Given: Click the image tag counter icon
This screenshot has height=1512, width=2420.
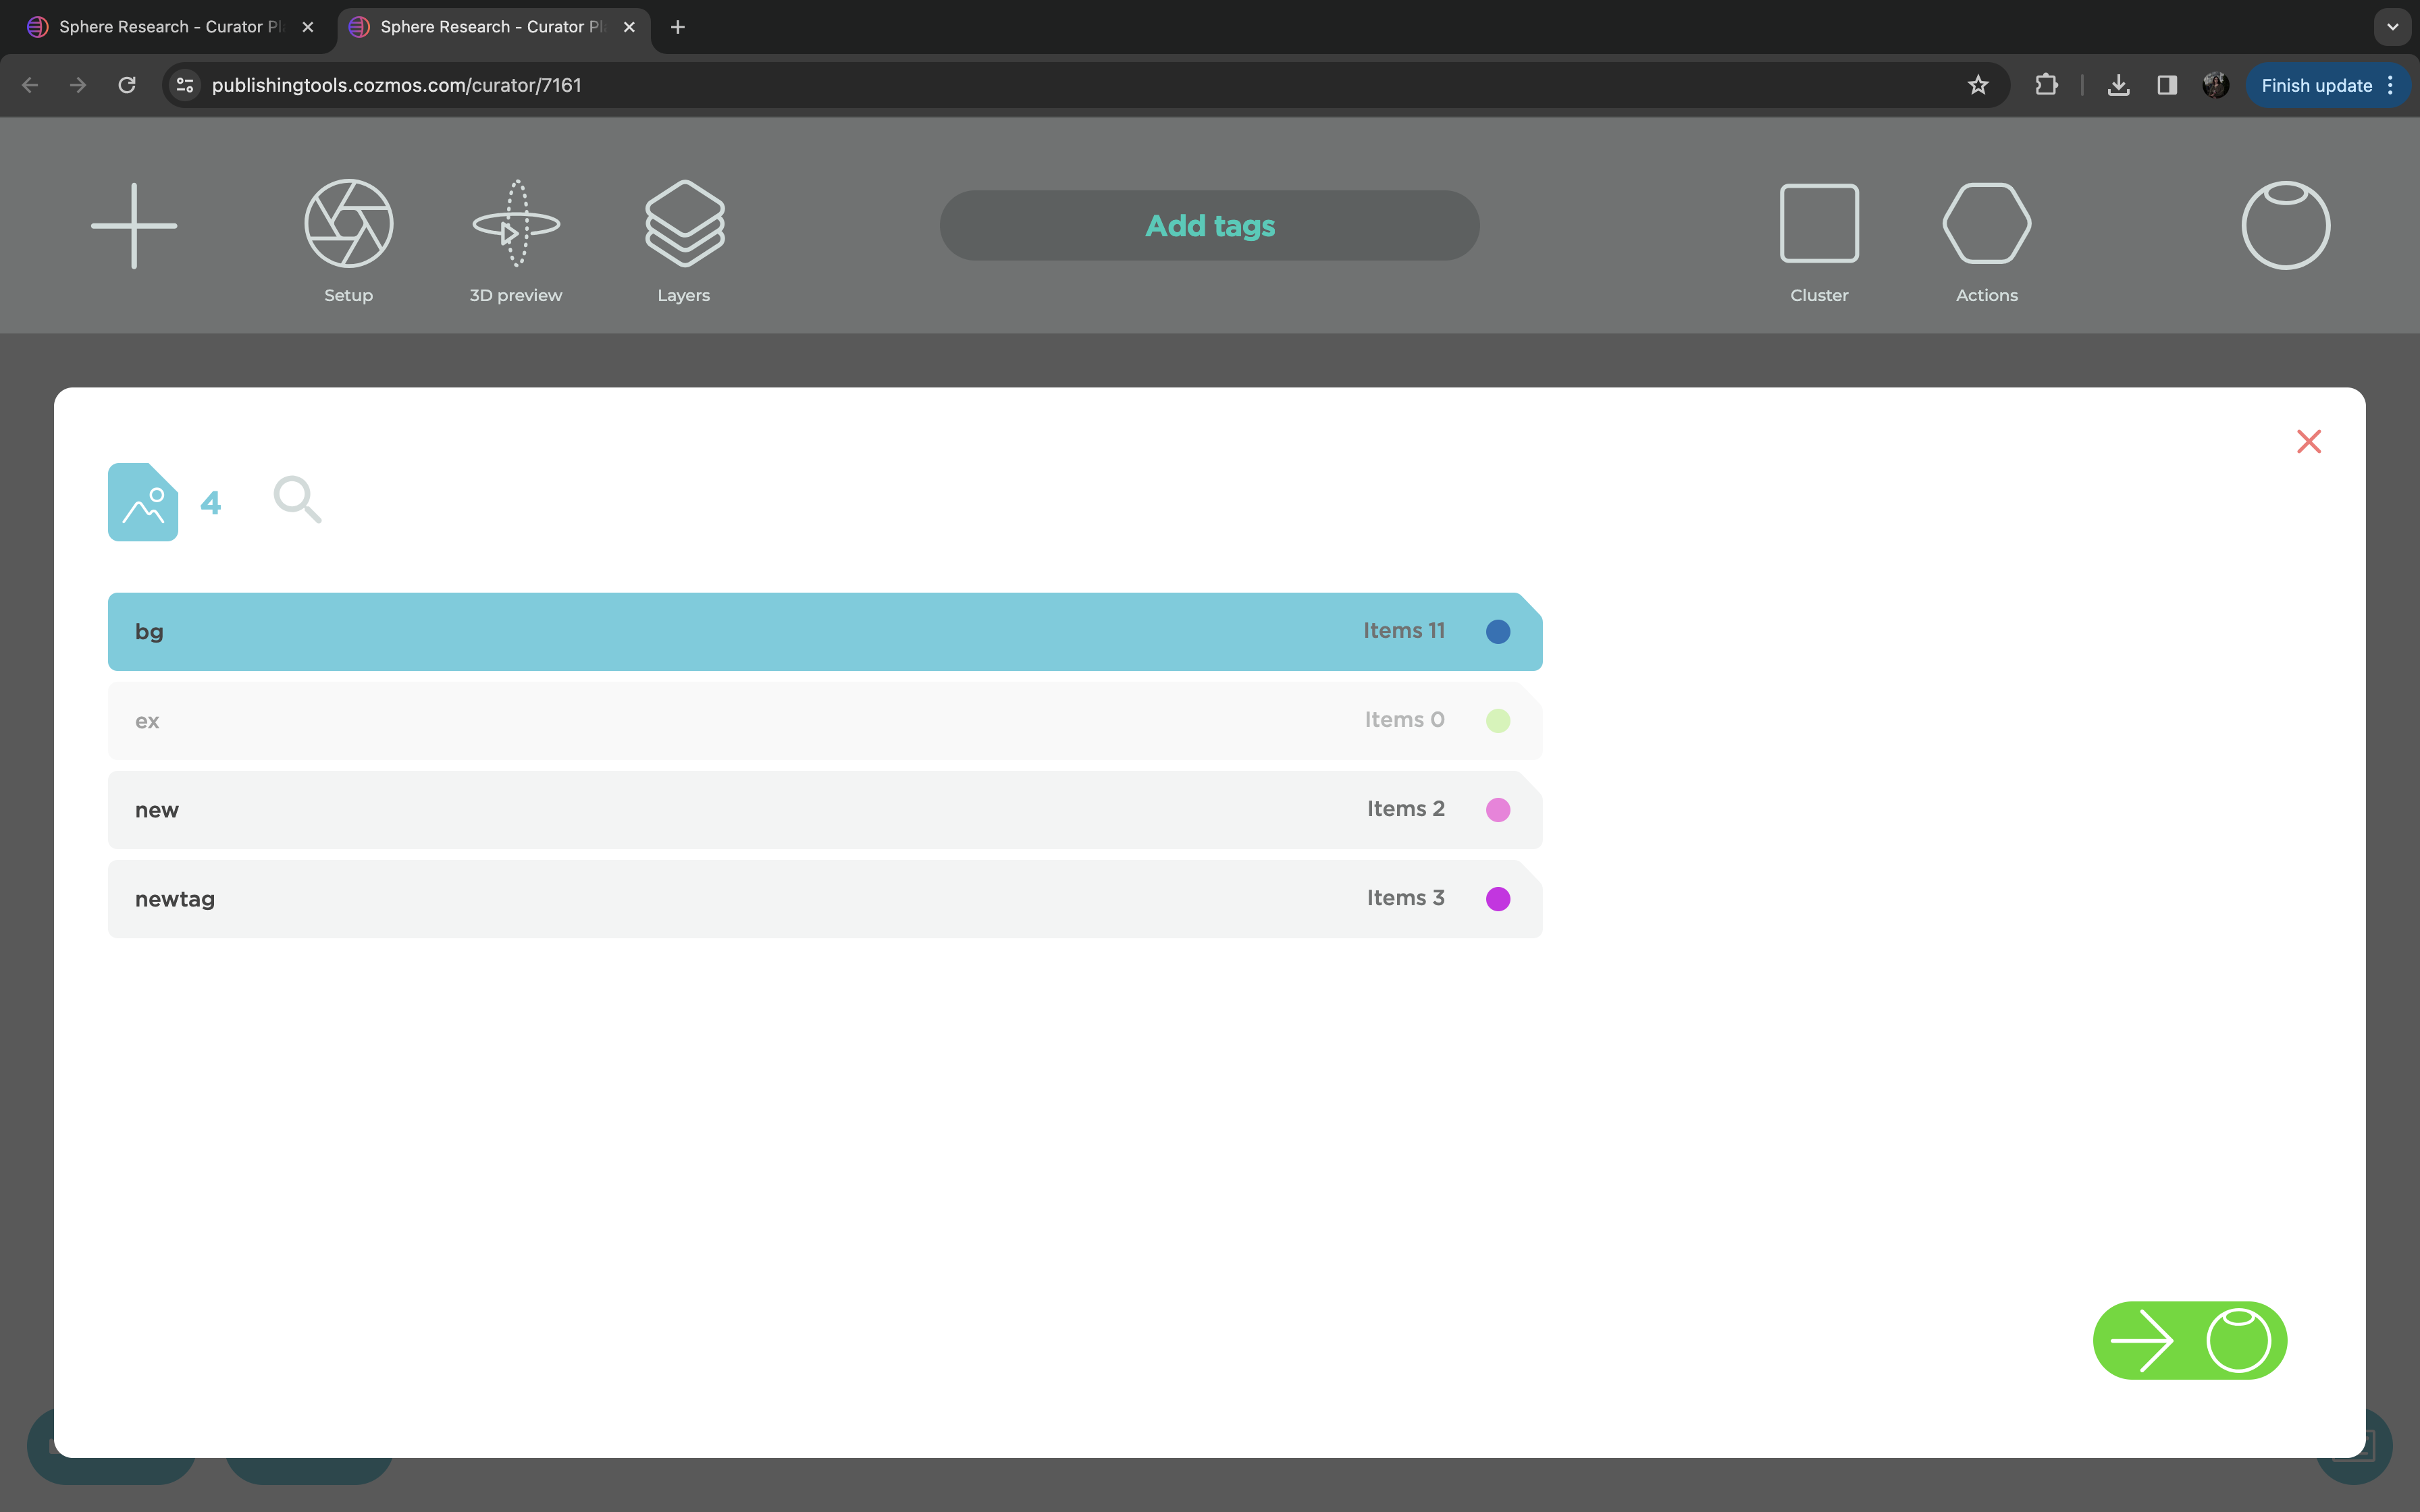Looking at the screenshot, I should pos(143,502).
